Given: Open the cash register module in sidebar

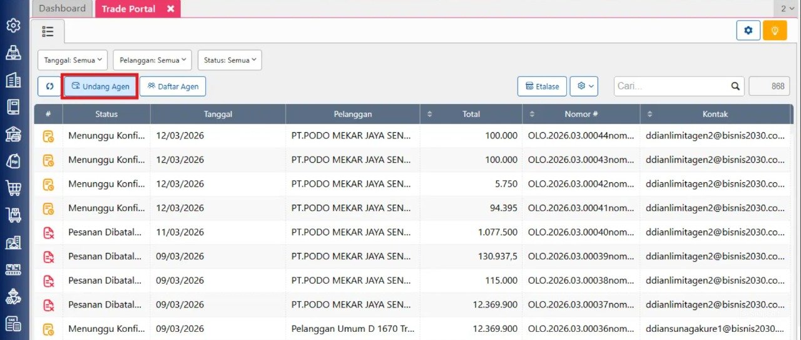Looking at the screenshot, I should point(13,53).
